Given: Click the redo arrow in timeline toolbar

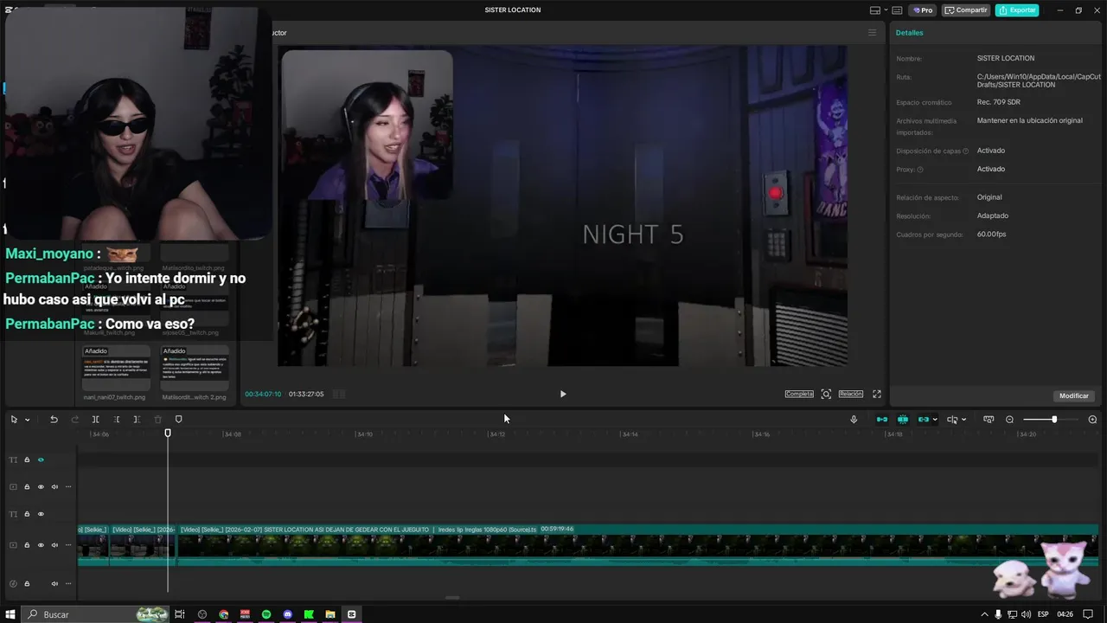Looking at the screenshot, I should pos(74,420).
